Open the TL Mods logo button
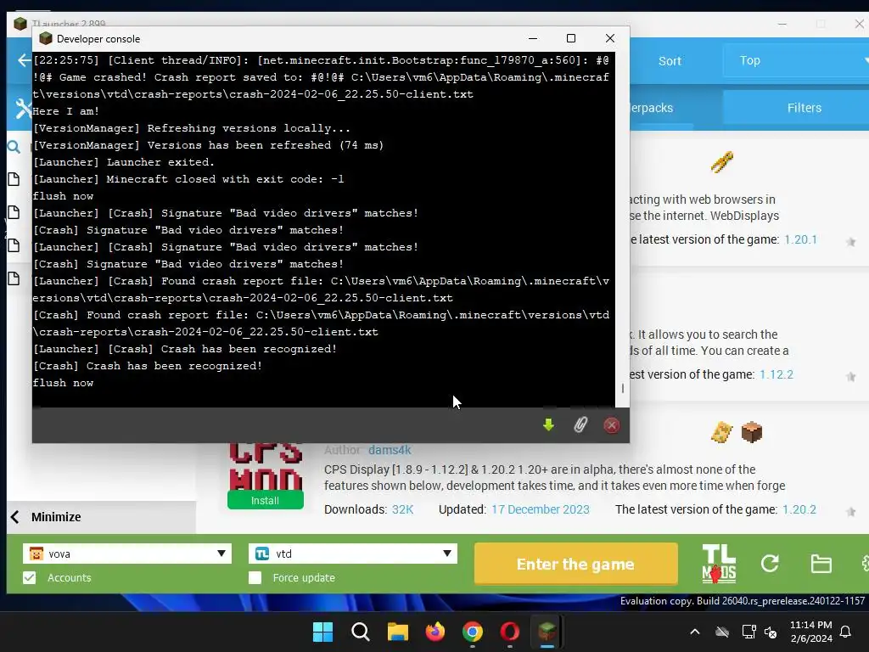This screenshot has width=869, height=652. pos(719,564)
